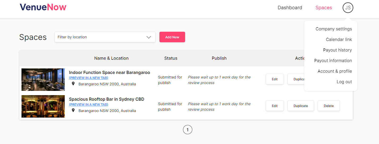Select Payout information menu entry
The image size is (379, 144).
tap(333, 61)
